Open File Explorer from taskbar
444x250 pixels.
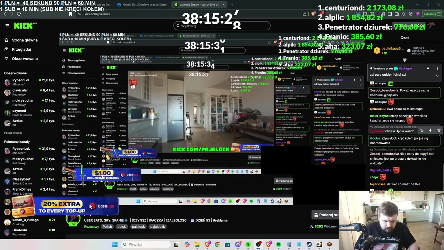pos(197,244)
